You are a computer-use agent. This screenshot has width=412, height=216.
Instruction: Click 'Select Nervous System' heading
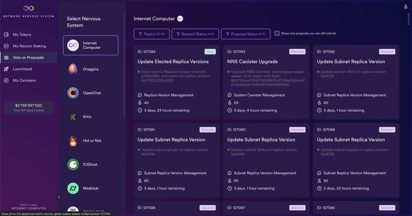point(84,22)
